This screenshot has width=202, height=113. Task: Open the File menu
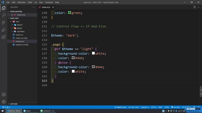click(x=8, y=2)
